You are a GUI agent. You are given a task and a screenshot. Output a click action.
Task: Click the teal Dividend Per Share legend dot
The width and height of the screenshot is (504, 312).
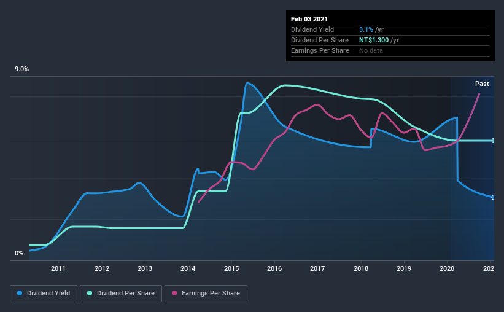[90, 293]
